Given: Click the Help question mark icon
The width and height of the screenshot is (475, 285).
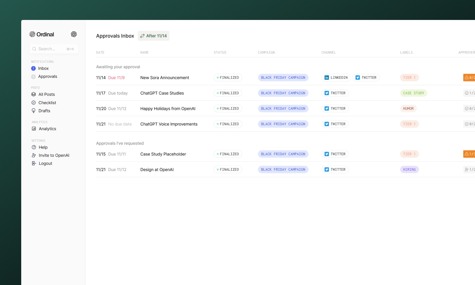Looking at the screenshot, I should 34,147.
